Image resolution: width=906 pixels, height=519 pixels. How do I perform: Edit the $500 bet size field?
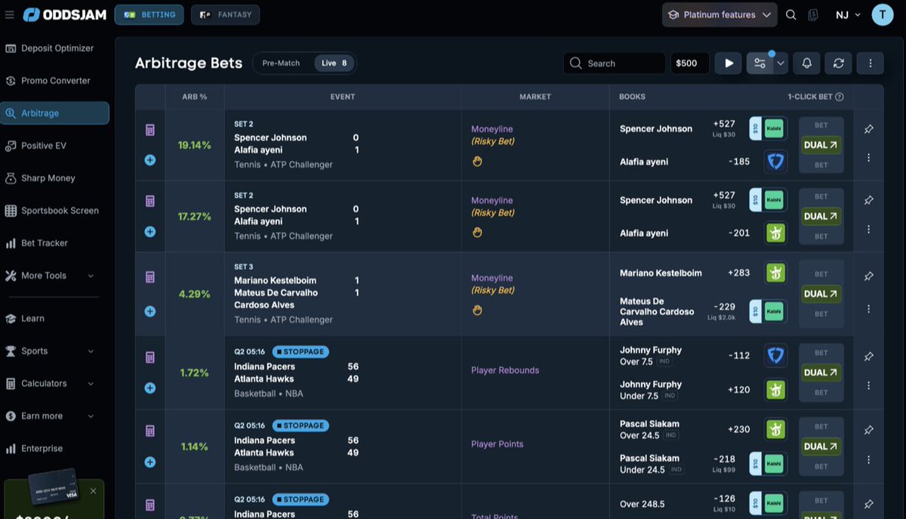689,63
